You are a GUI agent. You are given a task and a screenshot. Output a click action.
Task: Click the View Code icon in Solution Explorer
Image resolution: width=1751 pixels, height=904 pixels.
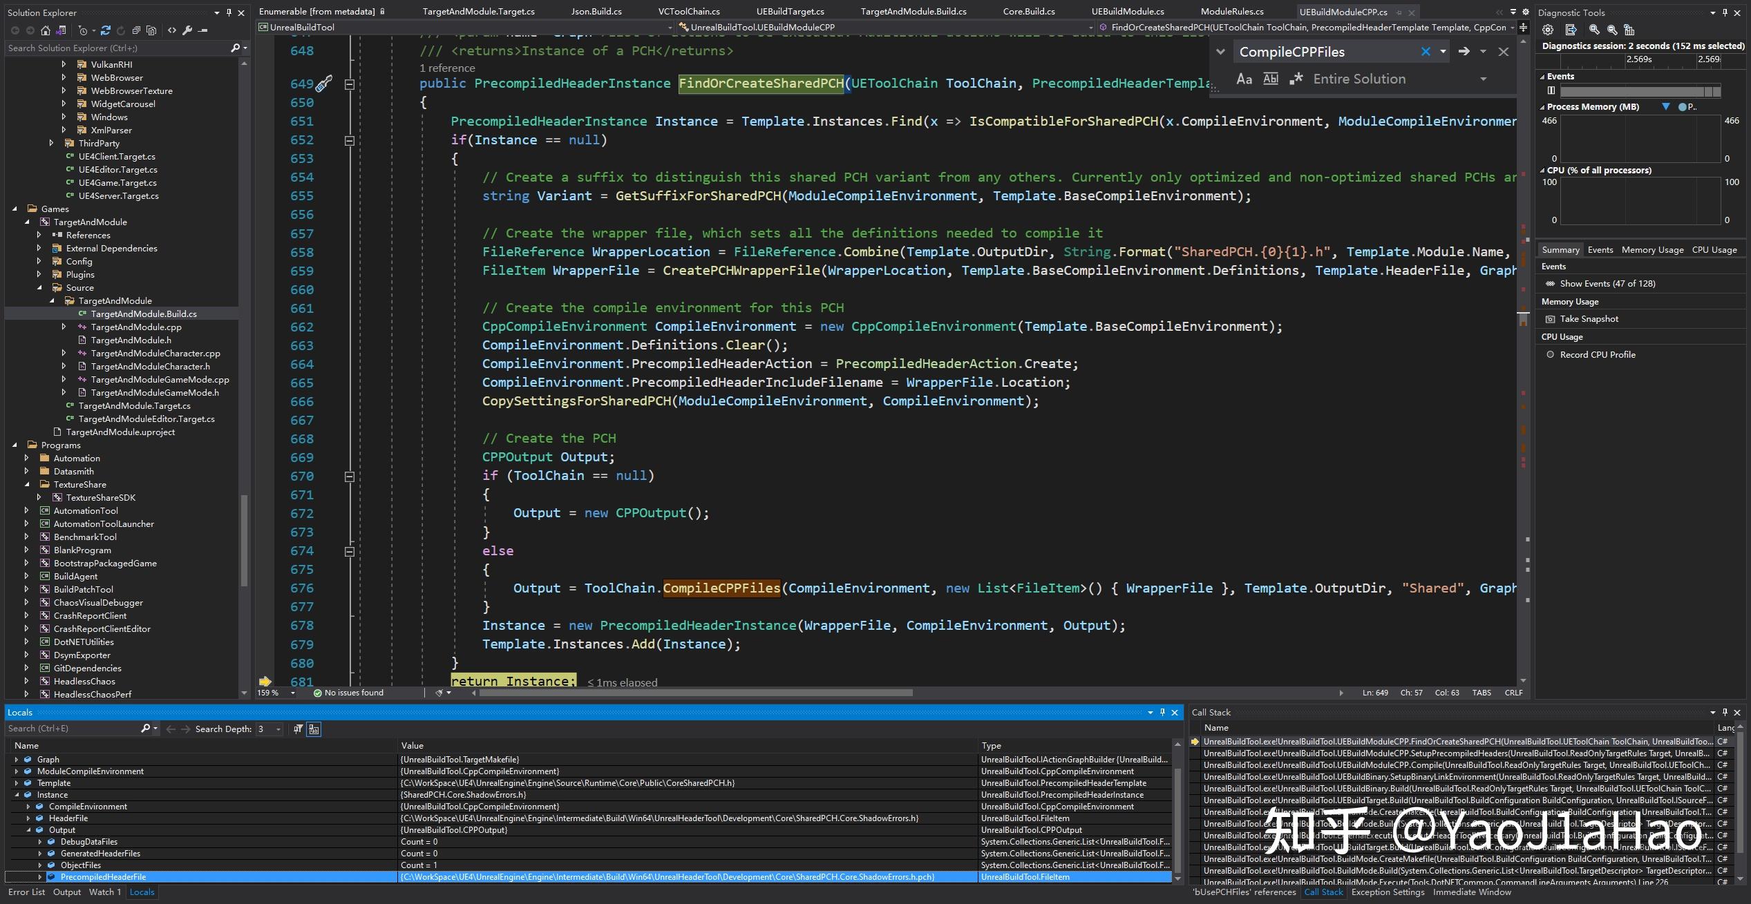[x=171, y=30]
